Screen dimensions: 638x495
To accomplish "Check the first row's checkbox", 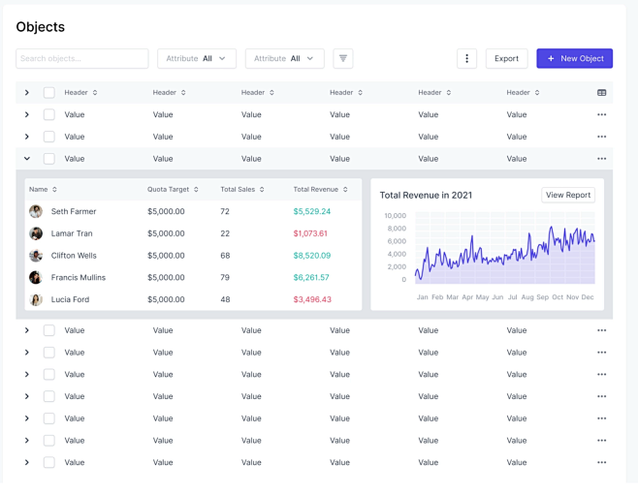I will pyautogui.click(x=48, y=114).
